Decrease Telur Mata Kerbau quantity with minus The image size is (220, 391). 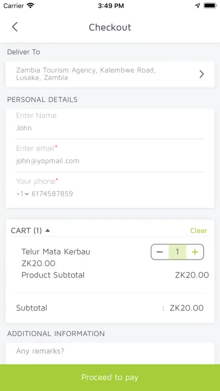(160, 252)
